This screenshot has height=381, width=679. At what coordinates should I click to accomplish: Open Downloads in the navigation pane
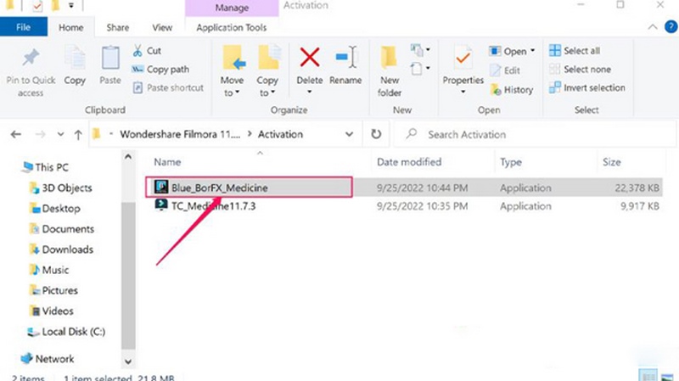pos(60,249)
